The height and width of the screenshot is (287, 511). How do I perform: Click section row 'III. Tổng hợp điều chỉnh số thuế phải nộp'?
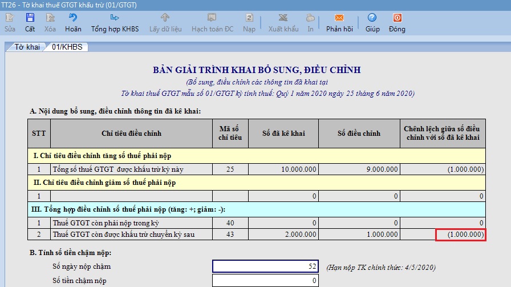pos(257,209)
